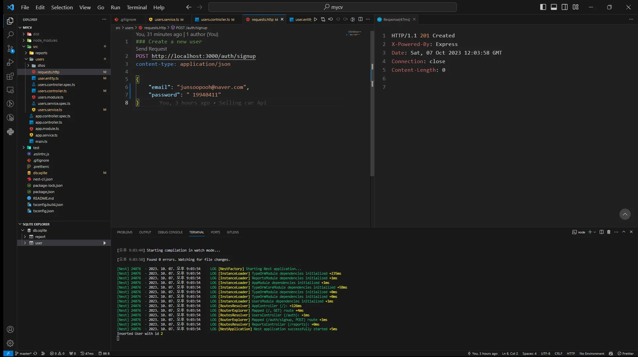This screenshot has height=357, width=638.
Task: Click Send Request link
Action: coord(151,49)
